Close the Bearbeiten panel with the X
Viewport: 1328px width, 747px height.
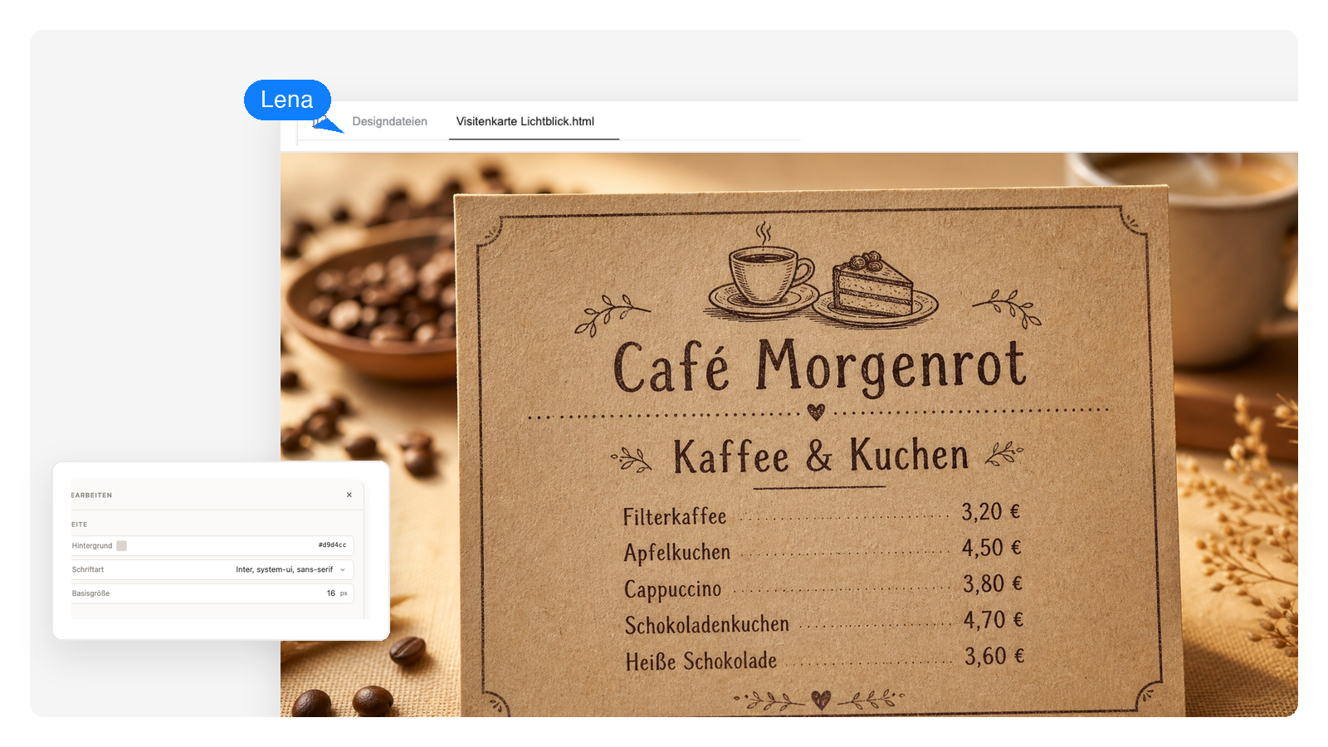click(349, 495)
